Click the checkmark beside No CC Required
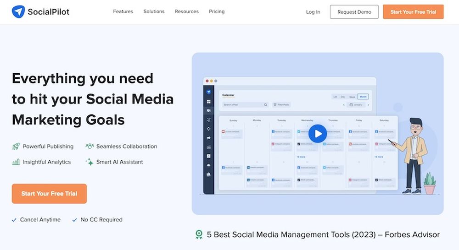This screenshot has height=250, width=459. (x=75, y=220)
